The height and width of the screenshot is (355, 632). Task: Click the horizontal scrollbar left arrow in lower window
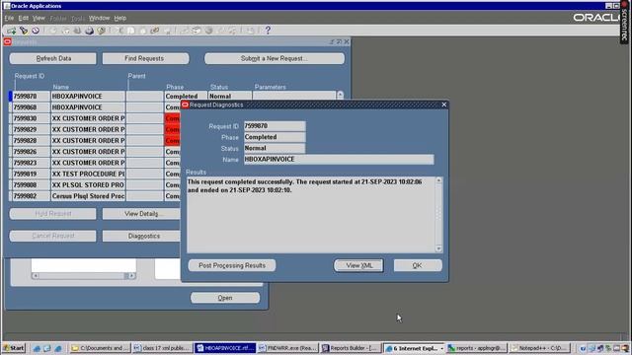(36, 276)
